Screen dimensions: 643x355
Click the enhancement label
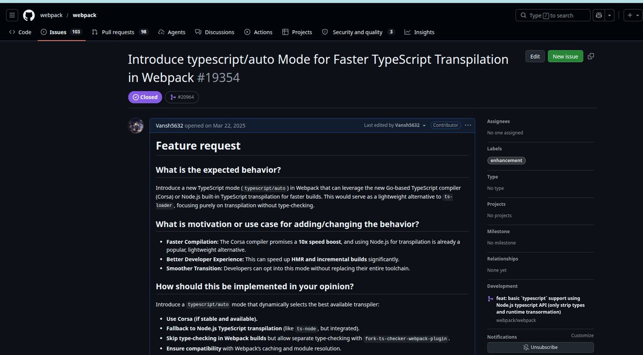(507, 160)
